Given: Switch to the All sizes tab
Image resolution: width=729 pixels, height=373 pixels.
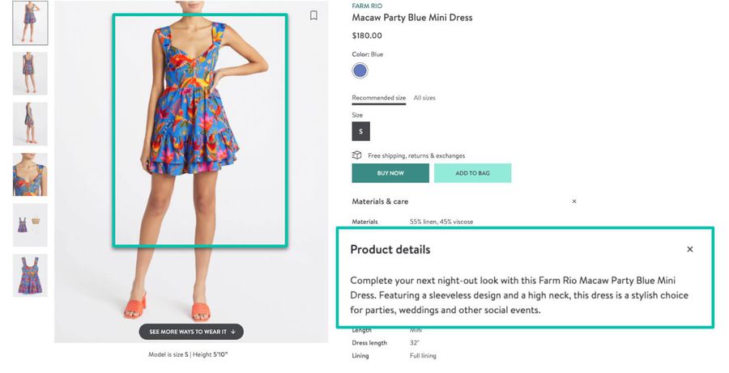Looking at the screenshot, I should coord(424,98).
